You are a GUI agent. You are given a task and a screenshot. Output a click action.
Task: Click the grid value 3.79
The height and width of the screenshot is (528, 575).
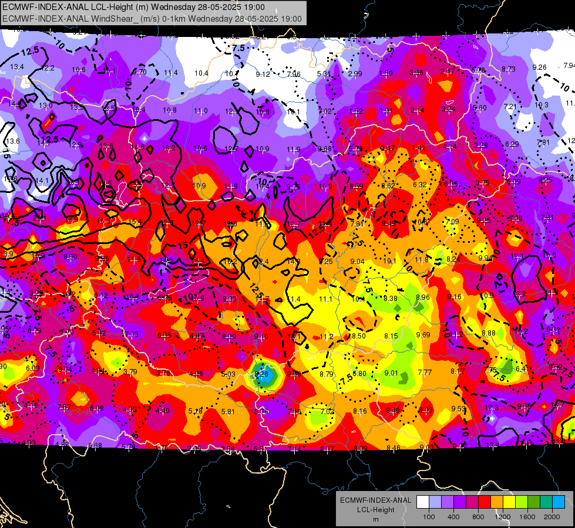tap(130, 371)
